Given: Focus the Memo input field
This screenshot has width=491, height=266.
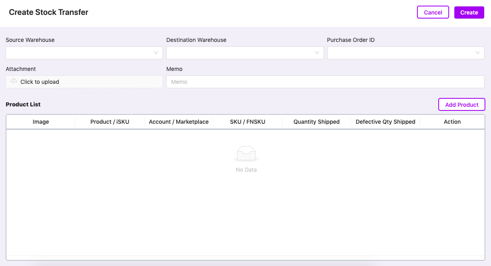Looking at the screenshot, I should point(325,82).
